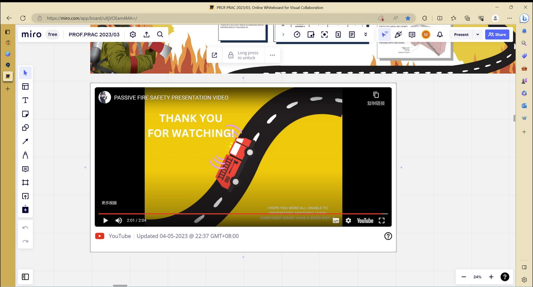Image resolution: width=533 pixels, height=287 pixels.
Task: Start the timer tool
Action: point(297,34)
